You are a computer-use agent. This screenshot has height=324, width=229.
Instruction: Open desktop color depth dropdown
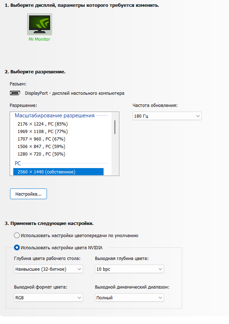point(48,269)
